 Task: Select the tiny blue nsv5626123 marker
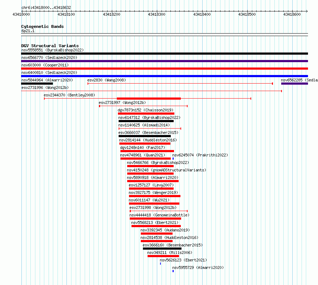[x=160, y=264]
